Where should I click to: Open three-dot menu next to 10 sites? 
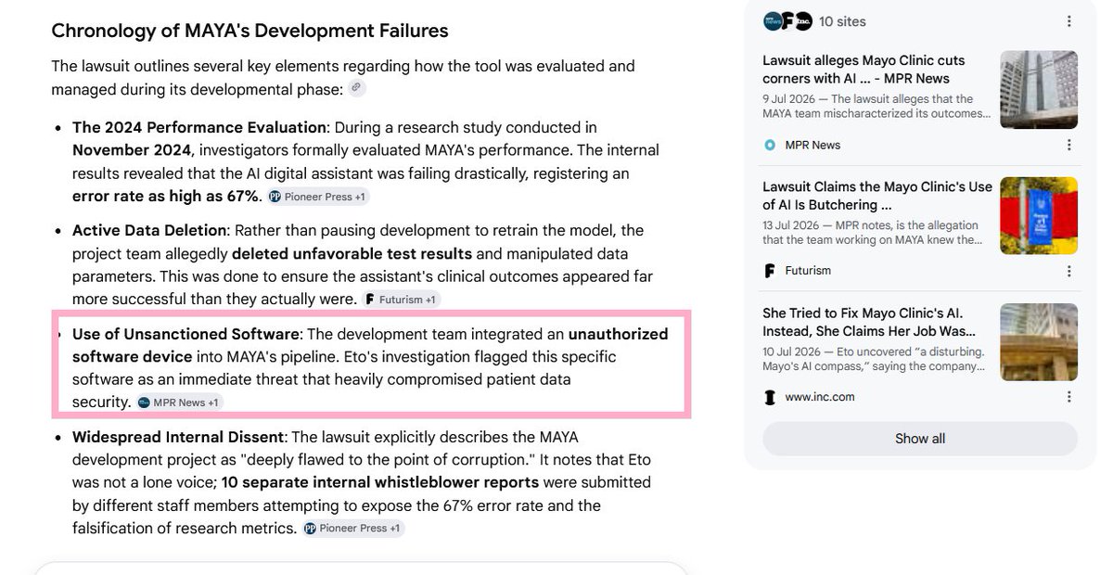(x=1068, y=21)
